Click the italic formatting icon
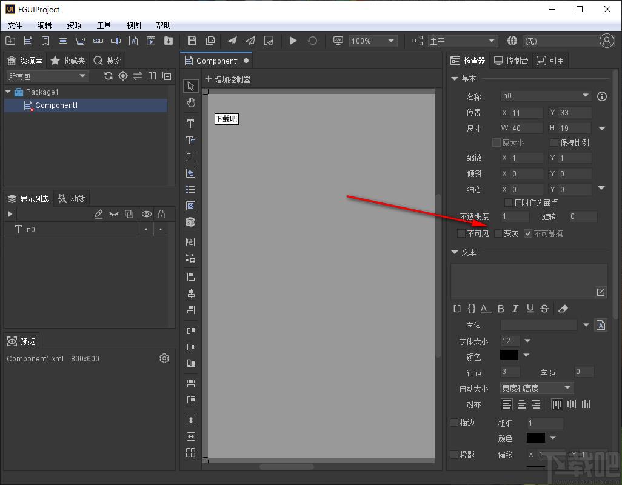The height and width of the screenshot is (485, 622). tap(515, 309)
